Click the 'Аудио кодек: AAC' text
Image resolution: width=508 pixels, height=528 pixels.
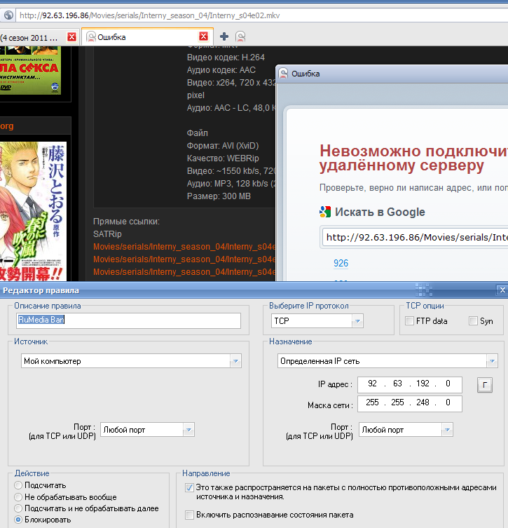pyautogui.click(x=221, y=70)
